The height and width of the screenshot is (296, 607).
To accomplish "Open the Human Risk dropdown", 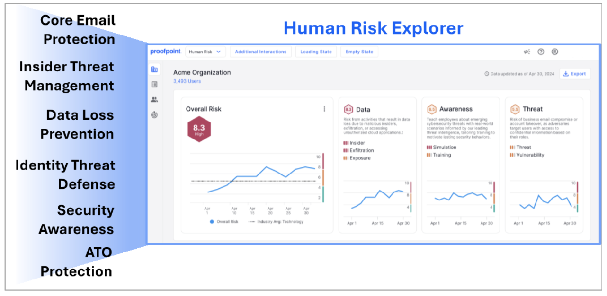I will coord(205,52).
